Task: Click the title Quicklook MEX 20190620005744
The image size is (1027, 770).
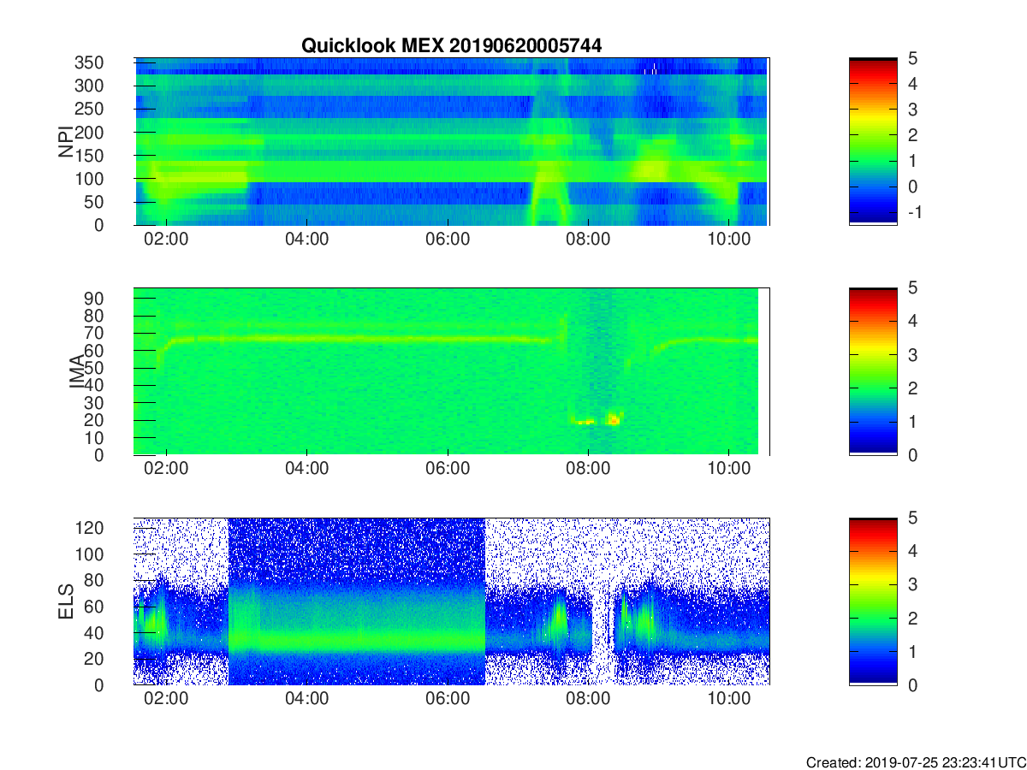Action: (451, 46)
